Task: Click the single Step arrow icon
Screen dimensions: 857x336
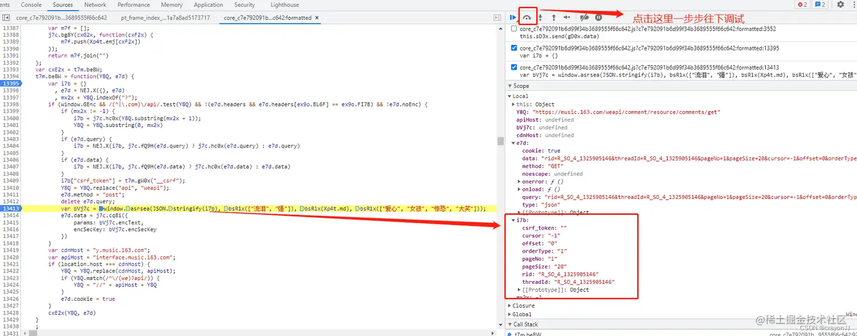Action: pos(567,18)
